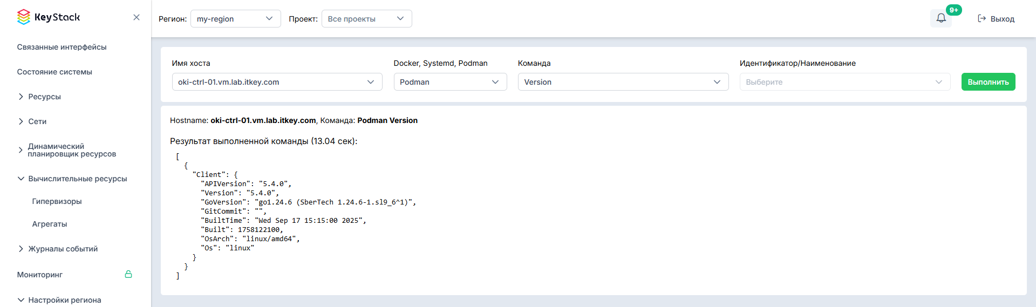Open the Имя хоста dropdown

[x=277, y=82]
